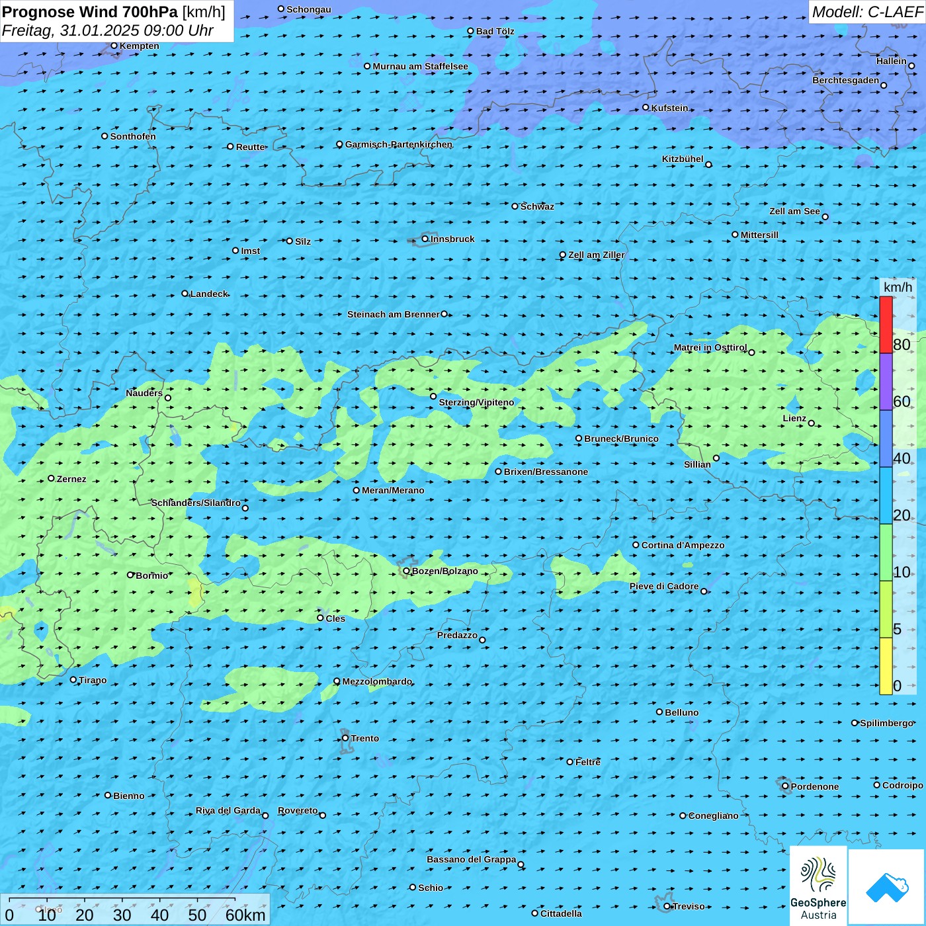Click the Steinach am Brenner label

point(394,314)
